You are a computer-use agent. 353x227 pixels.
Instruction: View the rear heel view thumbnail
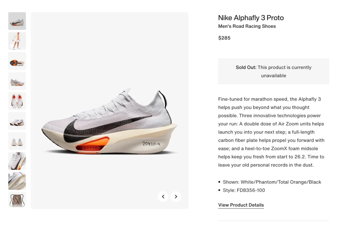pyautogui.click(x=17, y=141)
